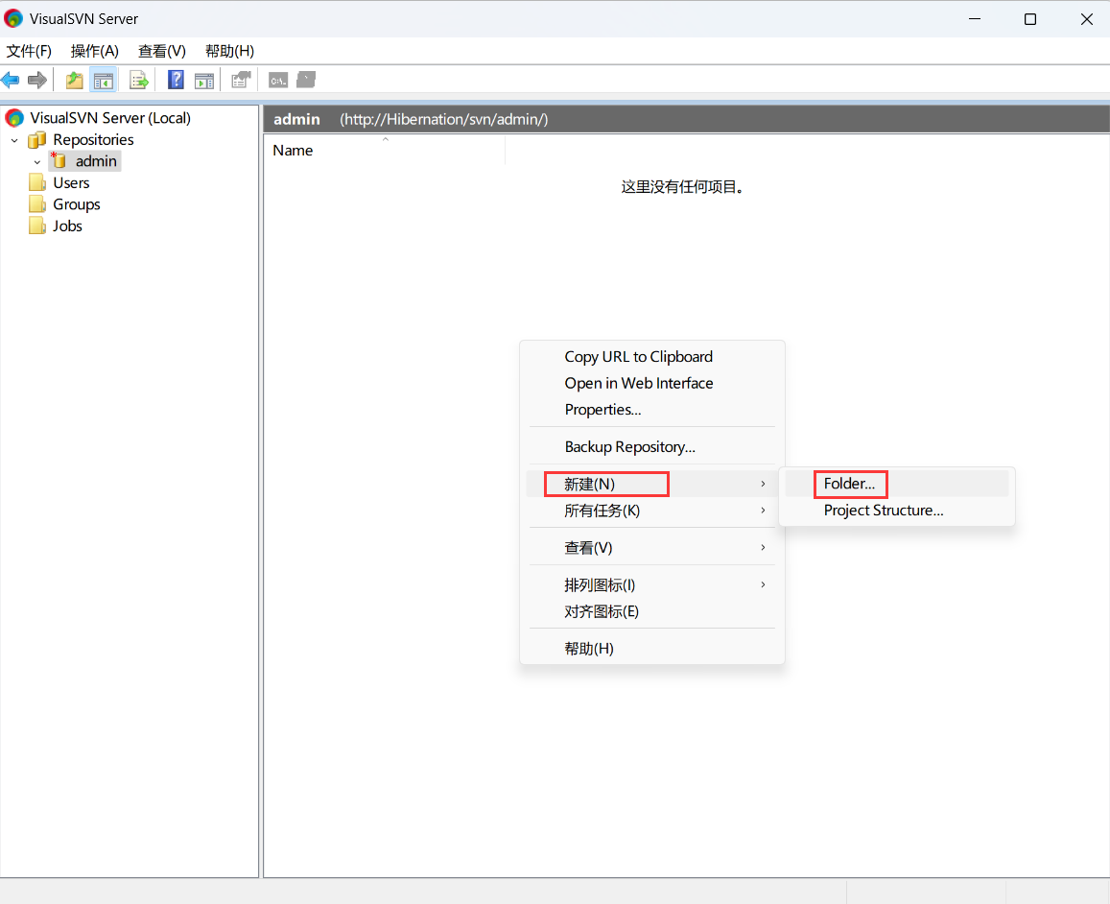This screenshot has height=904, width=1110.
Task: Open the 操作(A) menu
Action: click(x=95, y=51)
